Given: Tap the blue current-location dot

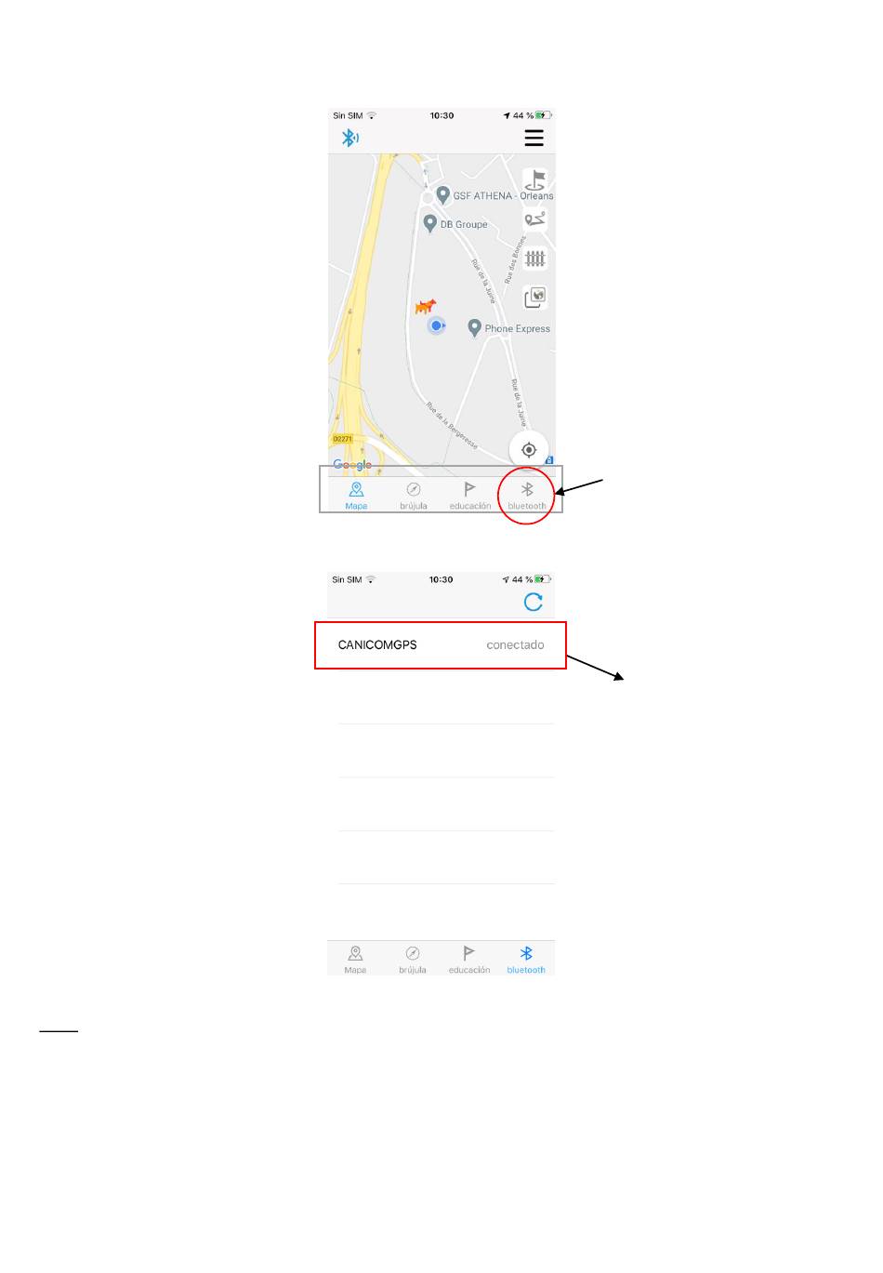Looking at the screenshot, I should 436,325.
